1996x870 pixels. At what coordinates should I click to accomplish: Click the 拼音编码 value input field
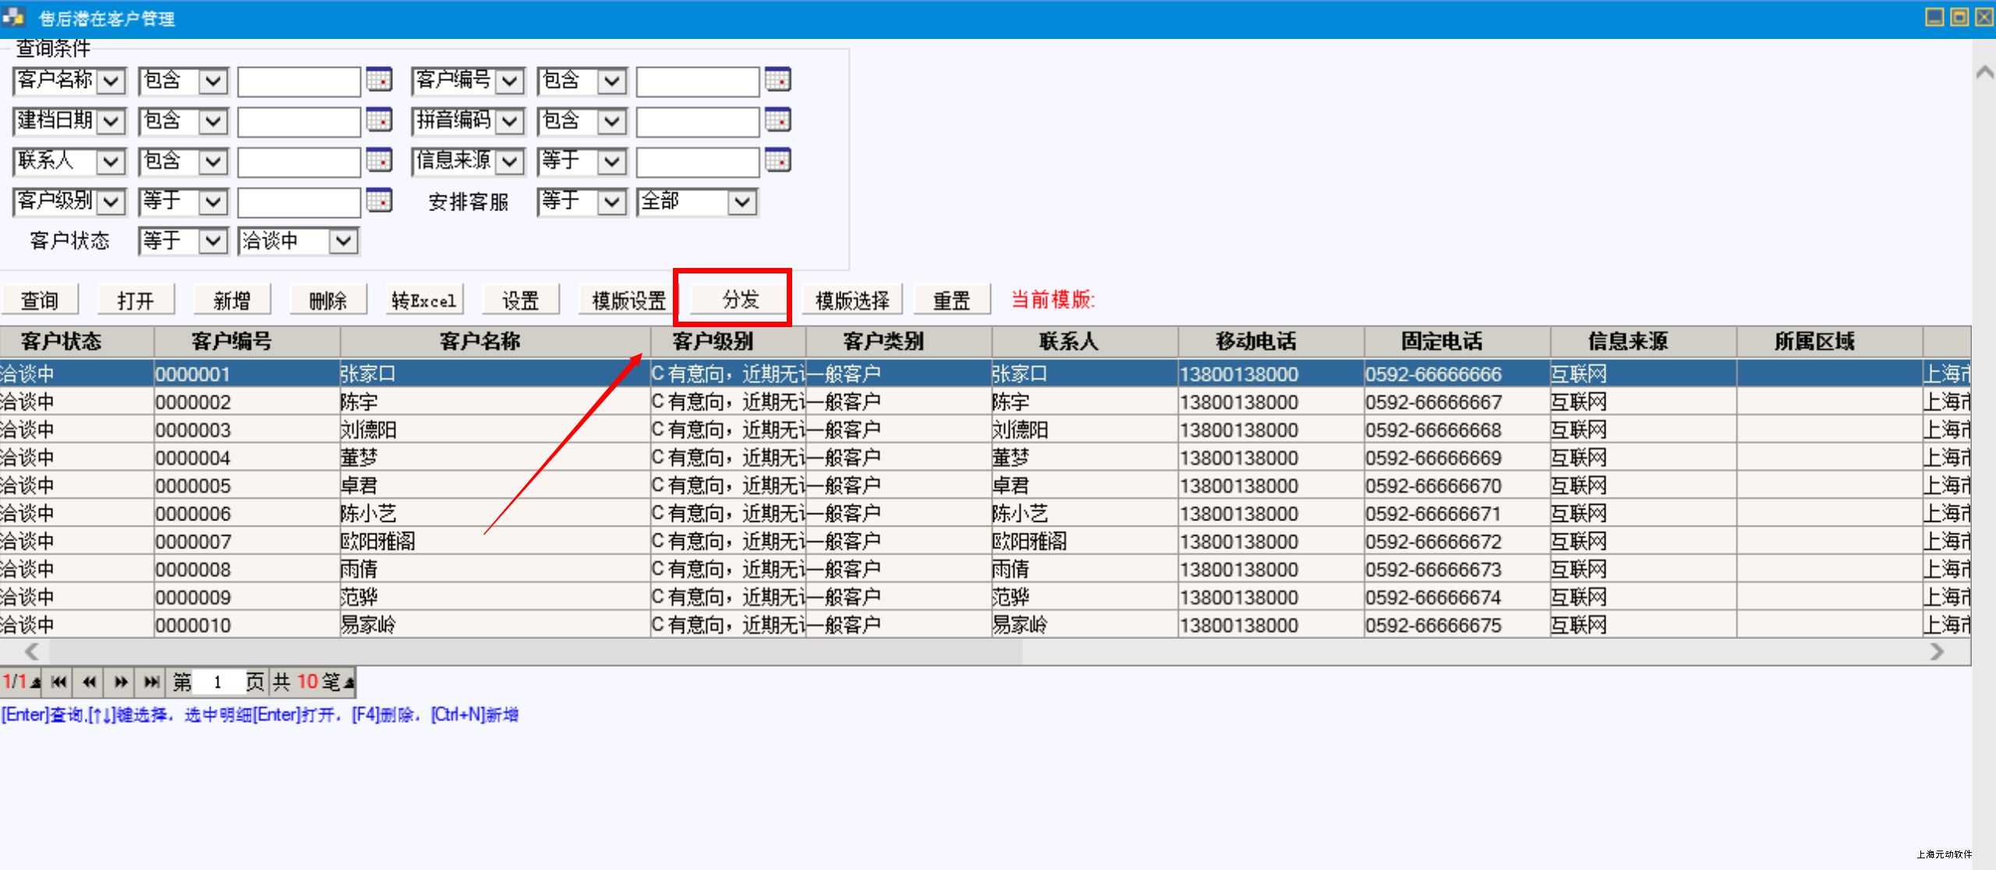(696, 121)
